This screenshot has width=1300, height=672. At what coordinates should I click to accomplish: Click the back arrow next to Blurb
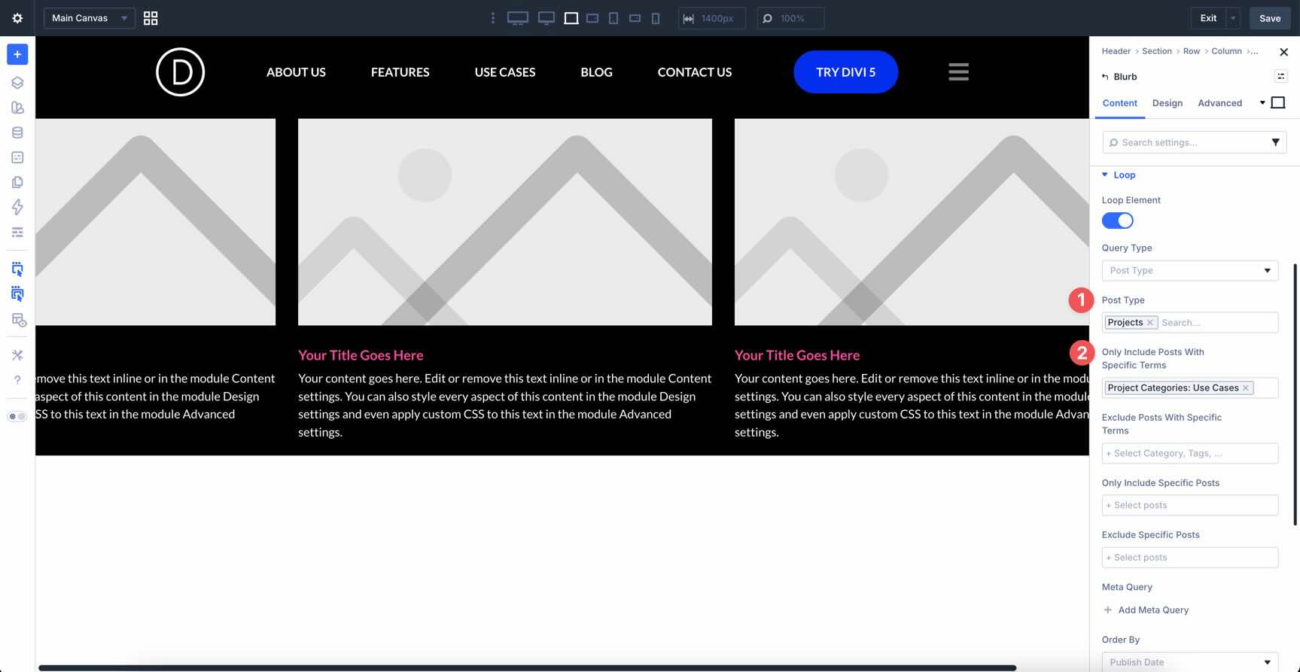(x=1105, y=77)
